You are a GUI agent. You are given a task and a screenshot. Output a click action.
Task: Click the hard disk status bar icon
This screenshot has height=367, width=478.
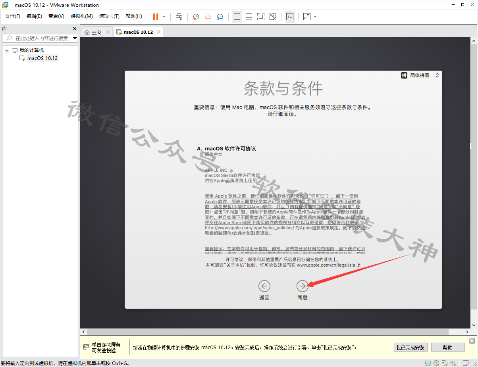[428, 363]
